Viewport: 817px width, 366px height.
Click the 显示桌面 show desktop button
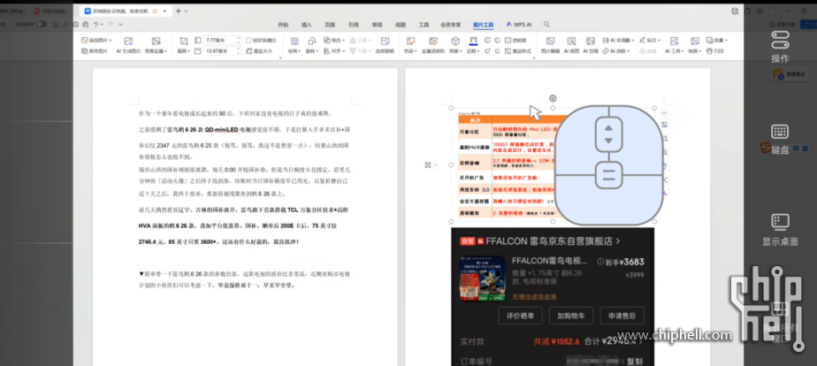(779, 221)
